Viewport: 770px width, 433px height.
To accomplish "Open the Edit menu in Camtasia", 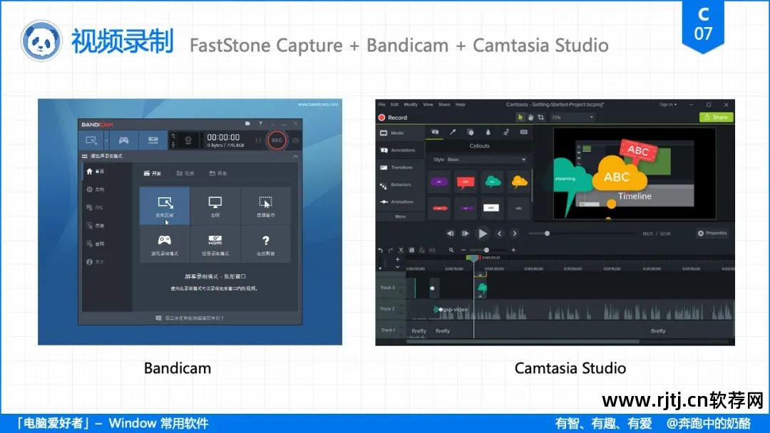I will (x=394, y=105).
